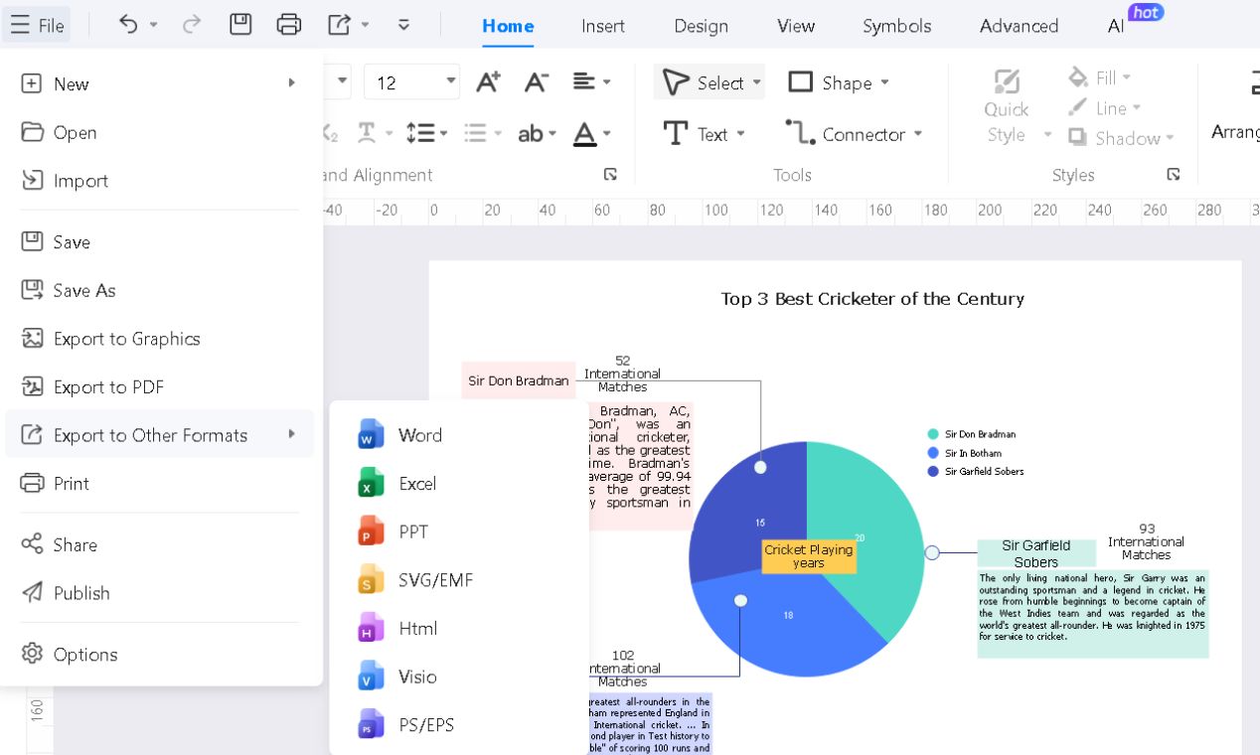
Task: Choose Export to Graphics
Action: (x=161, y=339)
